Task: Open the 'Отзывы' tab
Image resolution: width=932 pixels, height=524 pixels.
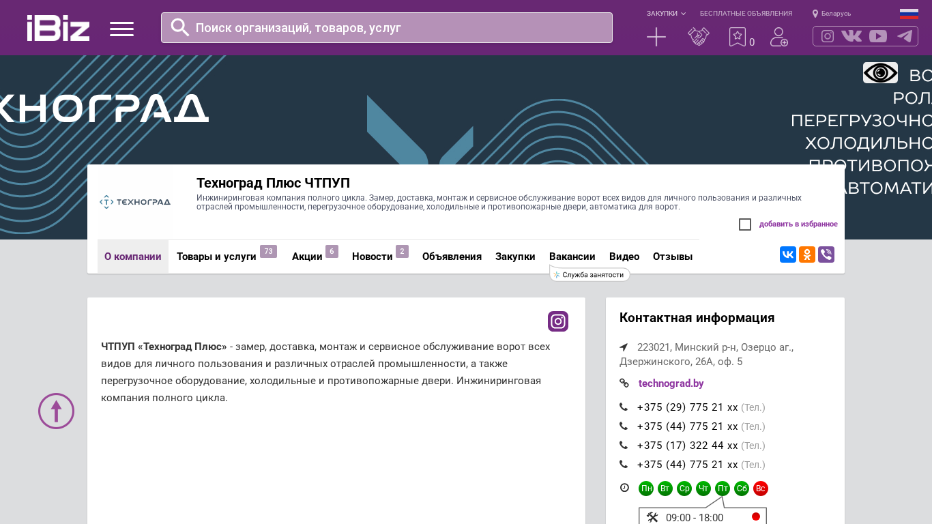Action: tap(673, 257)
